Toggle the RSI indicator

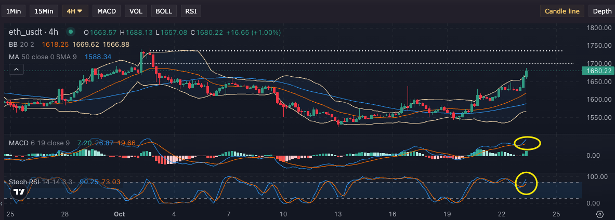point(190,11)
